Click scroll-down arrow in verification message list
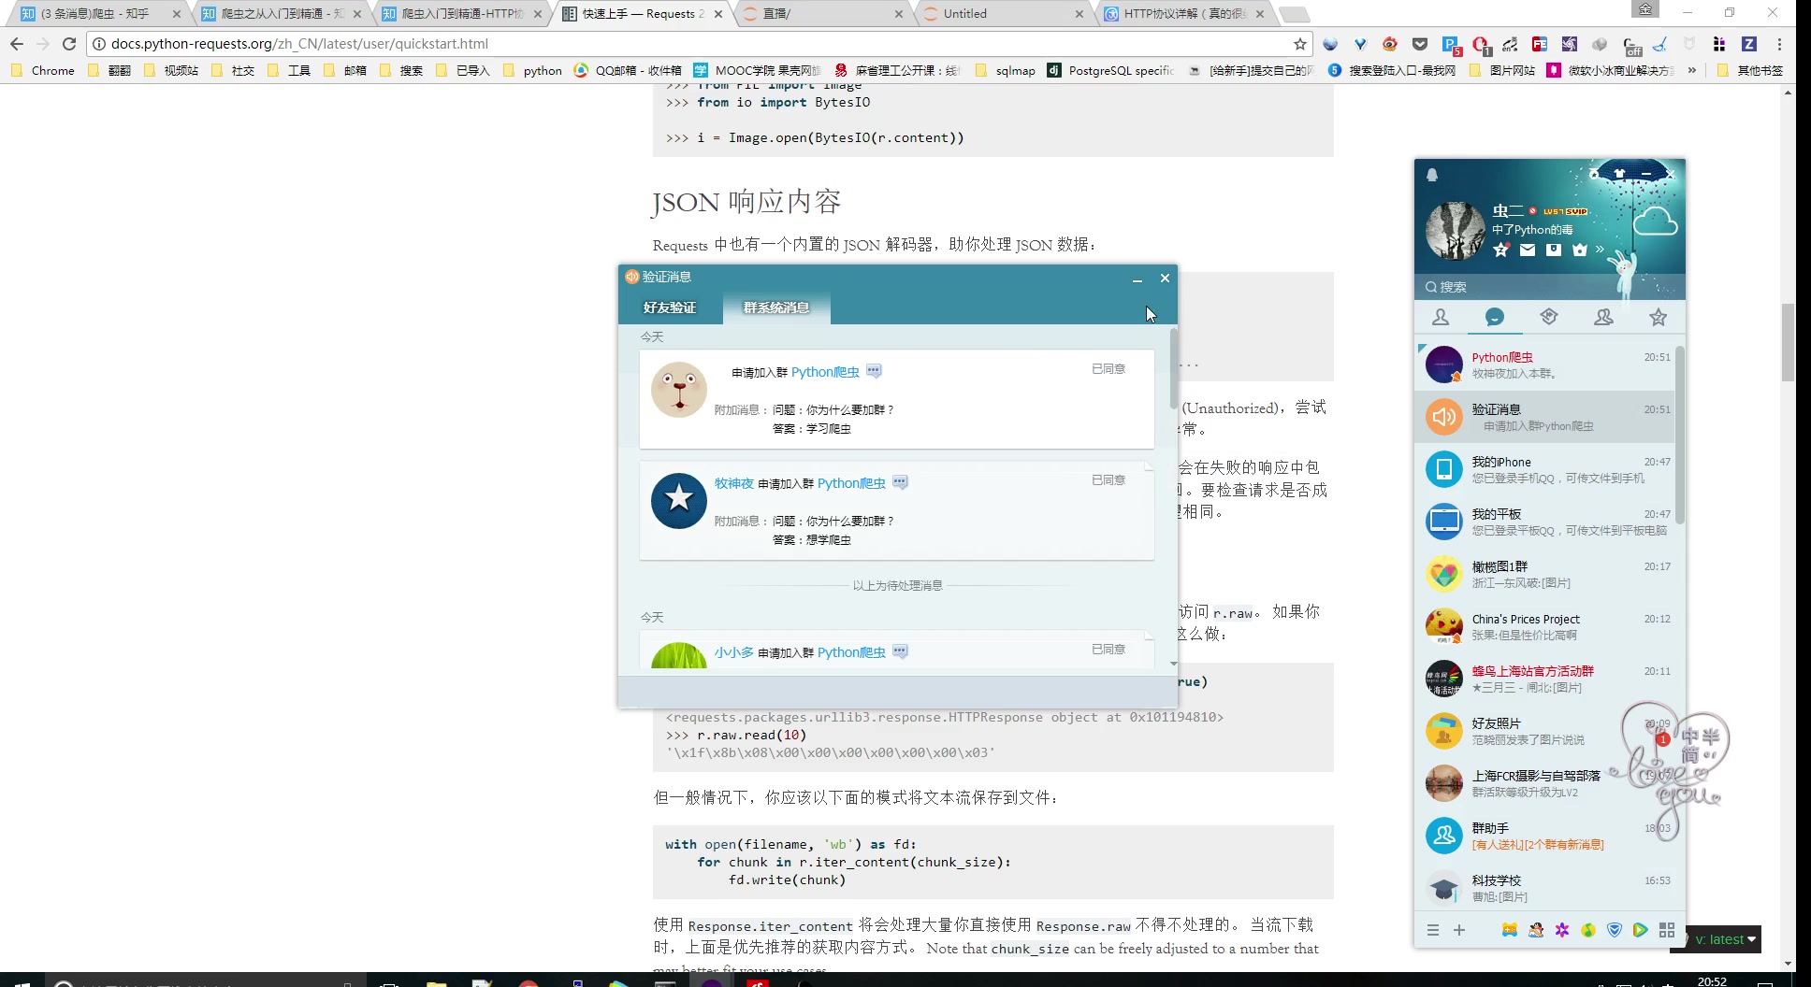This screenshot has width=1811, height=987. coord(1173,664)
